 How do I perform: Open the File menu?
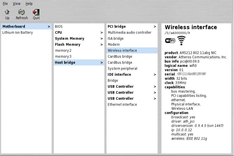click(x=5, y=4)
